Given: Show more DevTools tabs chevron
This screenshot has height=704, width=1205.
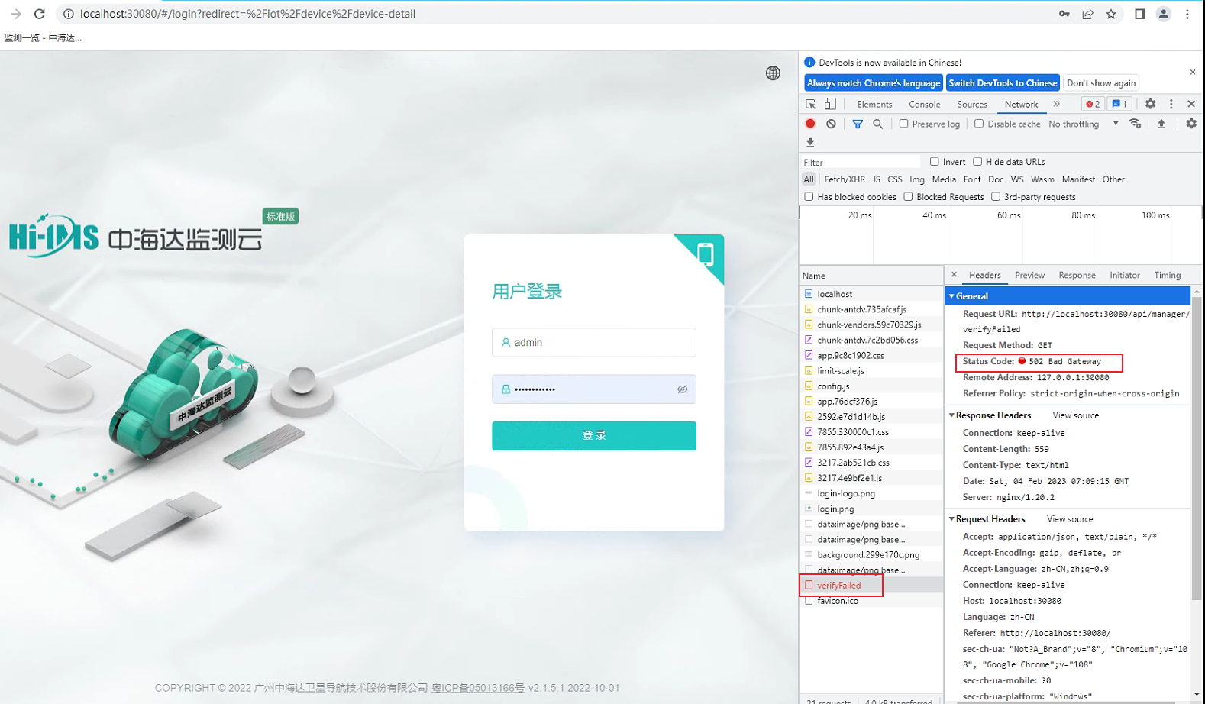Looking at the screenshot, I should pos(1057,104).
